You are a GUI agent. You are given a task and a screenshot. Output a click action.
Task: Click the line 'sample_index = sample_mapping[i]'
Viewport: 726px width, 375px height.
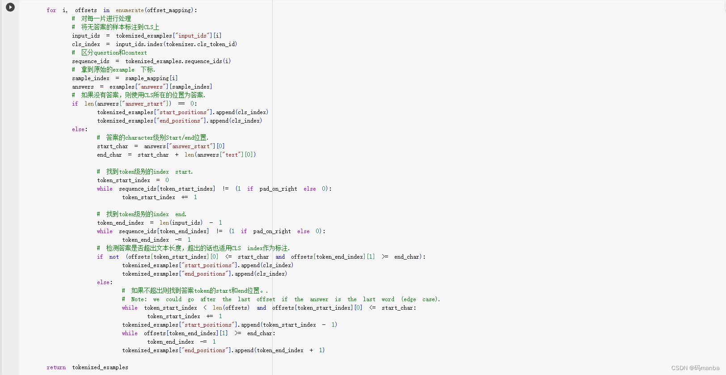[125, 78]
